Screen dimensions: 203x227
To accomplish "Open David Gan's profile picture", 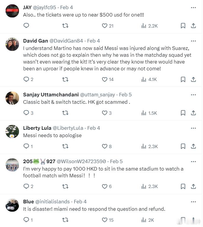I will [x=12, y=44].
